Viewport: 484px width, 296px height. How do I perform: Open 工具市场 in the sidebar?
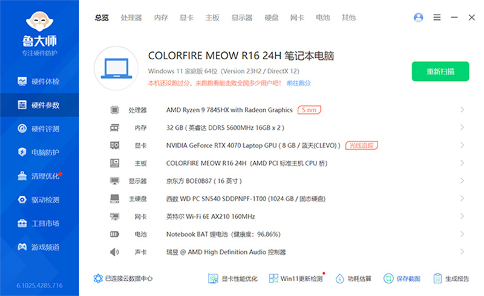click(39, 224)
